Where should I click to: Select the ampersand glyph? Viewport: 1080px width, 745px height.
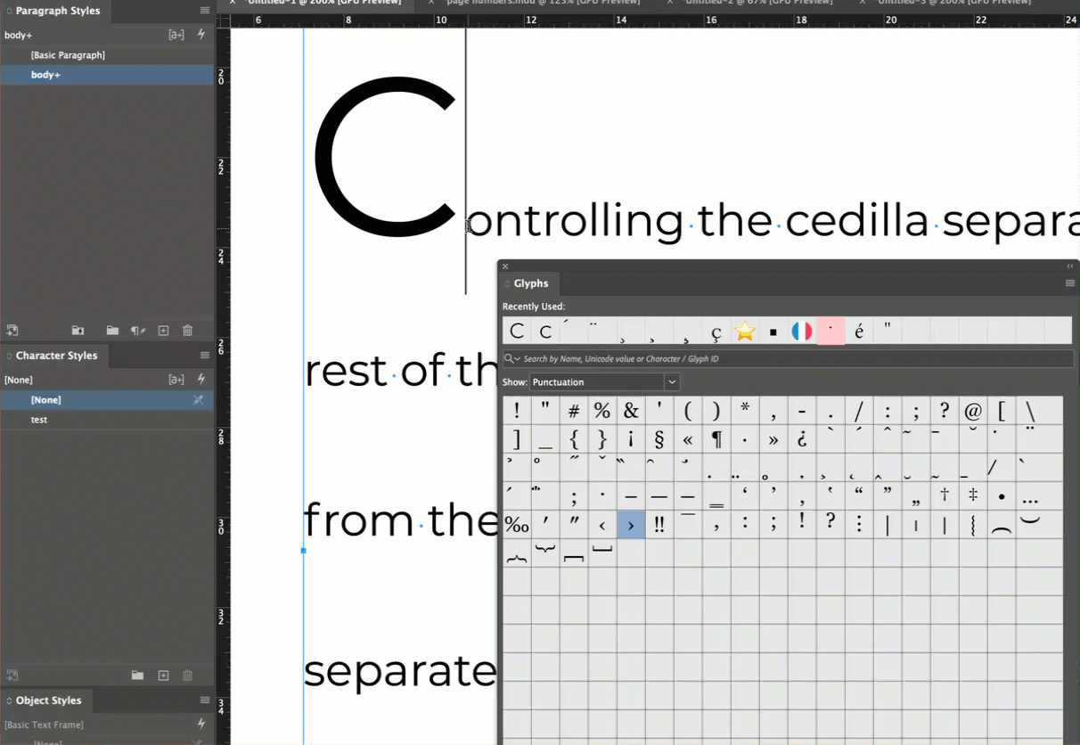[x=631, y=411]
